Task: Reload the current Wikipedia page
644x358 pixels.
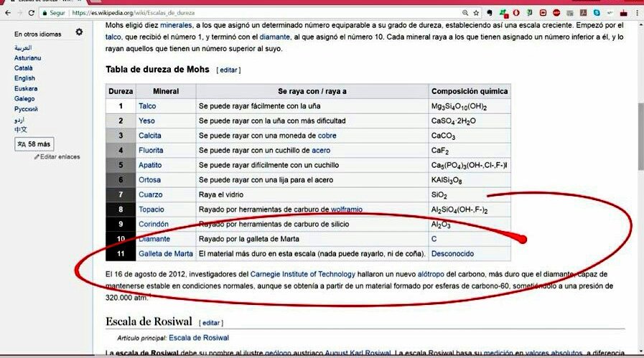Action: (31, 13)
